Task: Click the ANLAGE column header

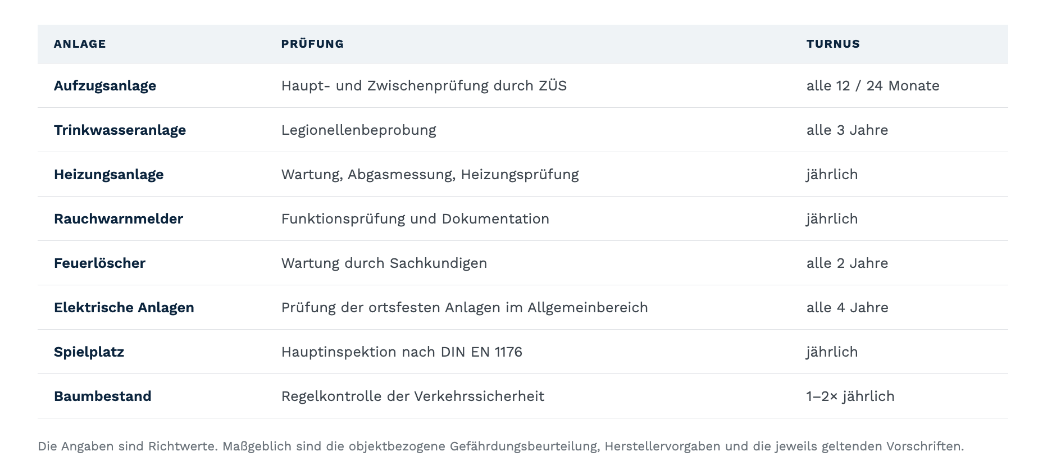Action: click(80, 44)
